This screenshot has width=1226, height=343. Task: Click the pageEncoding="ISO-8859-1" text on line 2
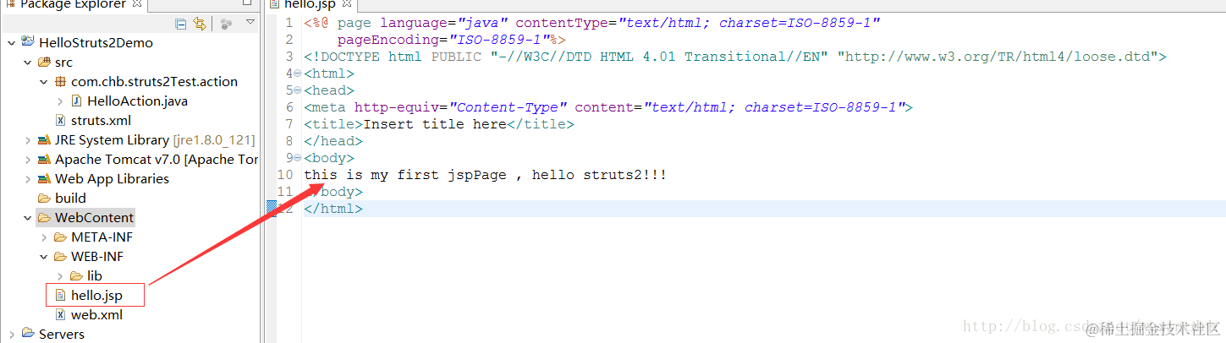[x=451, y=40]
